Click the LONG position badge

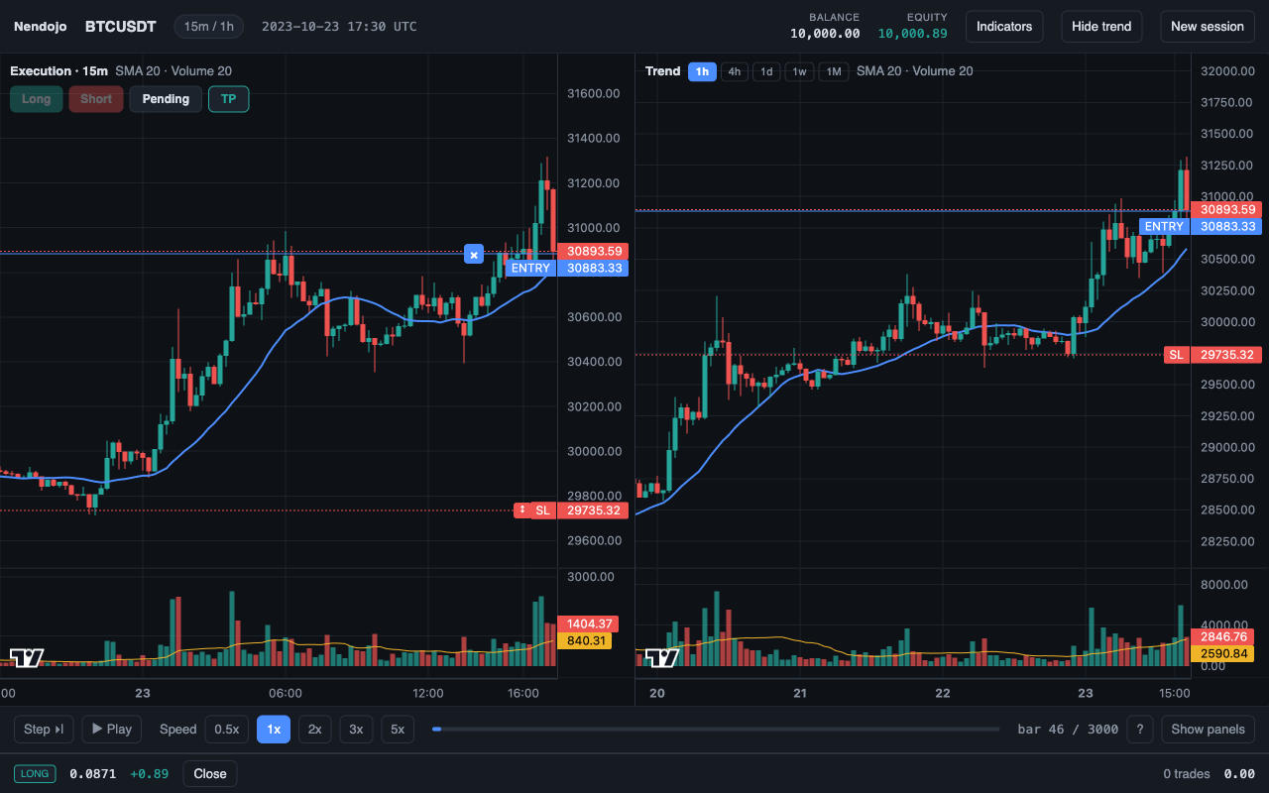(x=35, y=773)
